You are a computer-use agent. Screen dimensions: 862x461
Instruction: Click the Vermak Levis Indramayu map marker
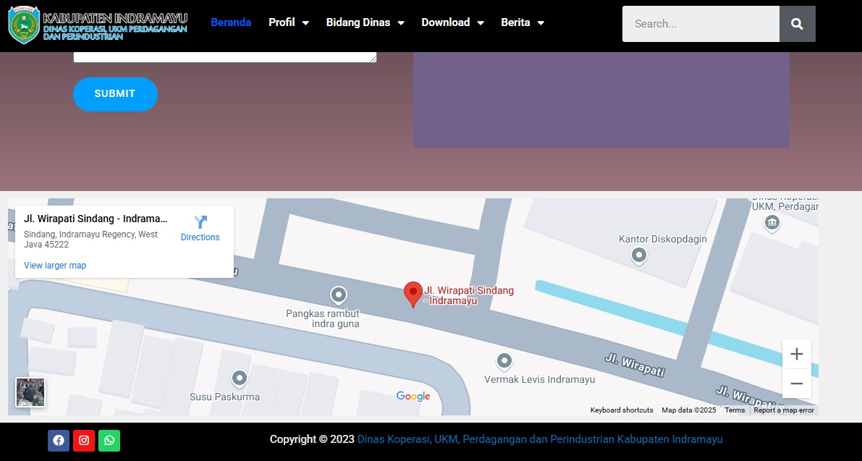(x=504, y=362)
